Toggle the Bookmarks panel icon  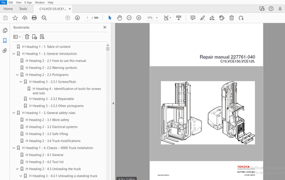[x=5, y=40]
